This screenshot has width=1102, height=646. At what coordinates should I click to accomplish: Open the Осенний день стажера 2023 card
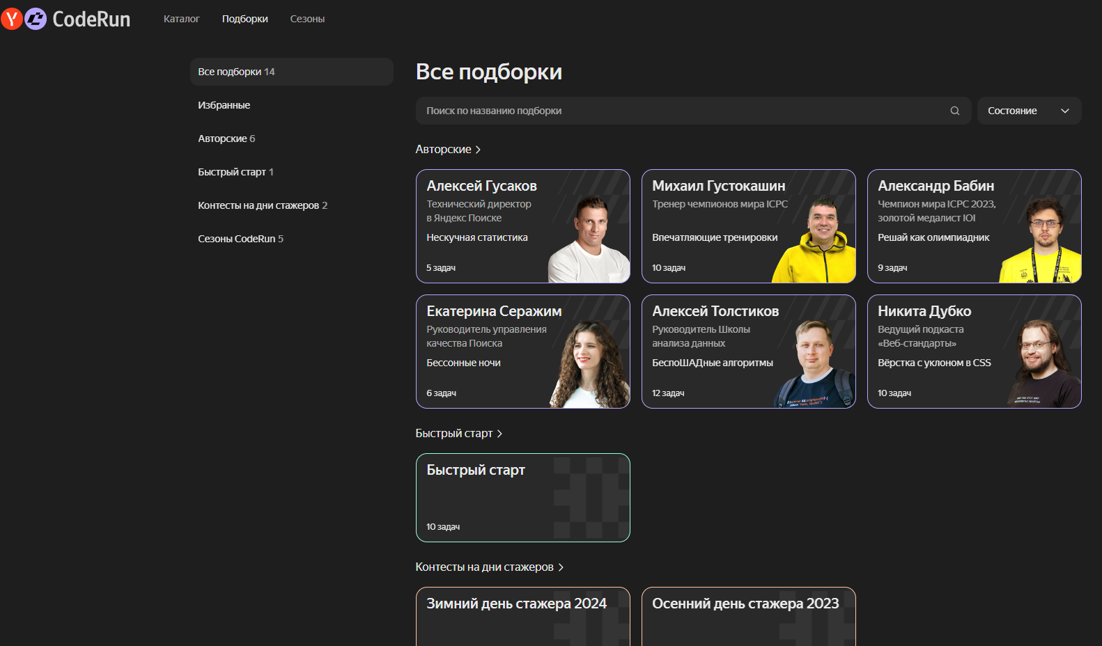point(749,617)
